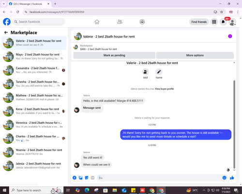
Task: Open the Yesenia conversation
Action: (x=34, y=152)
